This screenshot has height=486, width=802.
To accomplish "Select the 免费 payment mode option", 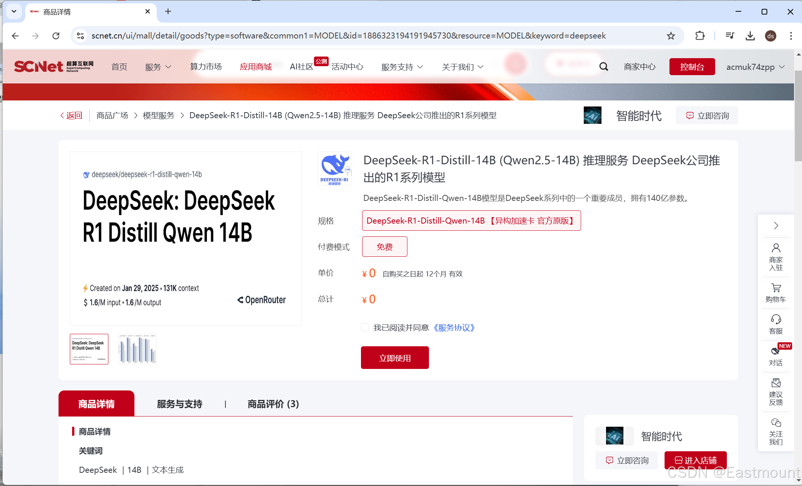I will [384, 247].
